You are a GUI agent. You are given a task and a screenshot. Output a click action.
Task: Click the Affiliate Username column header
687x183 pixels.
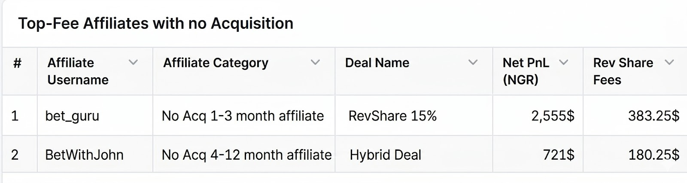click(x=78, y=71)
